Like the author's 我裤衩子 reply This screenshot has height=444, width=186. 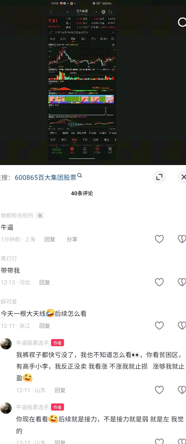point(159,390)
